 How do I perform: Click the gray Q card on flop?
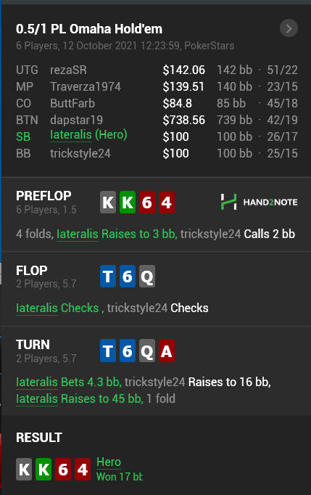[147, 277]
